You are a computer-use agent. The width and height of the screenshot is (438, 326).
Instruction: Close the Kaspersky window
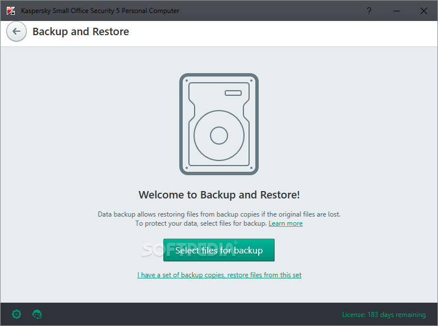click(x=423, y=11)
